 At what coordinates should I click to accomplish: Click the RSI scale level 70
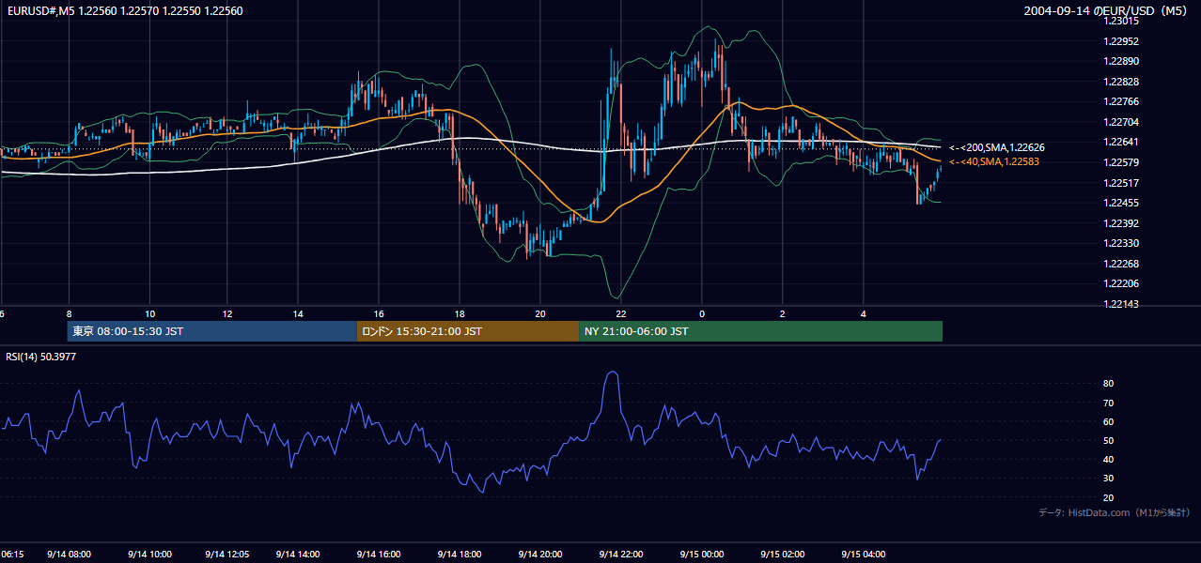1109,403
